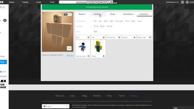Toggle R6/R15 avatar type switch
The image size is (194, 109).
click(x=68, y=15)
